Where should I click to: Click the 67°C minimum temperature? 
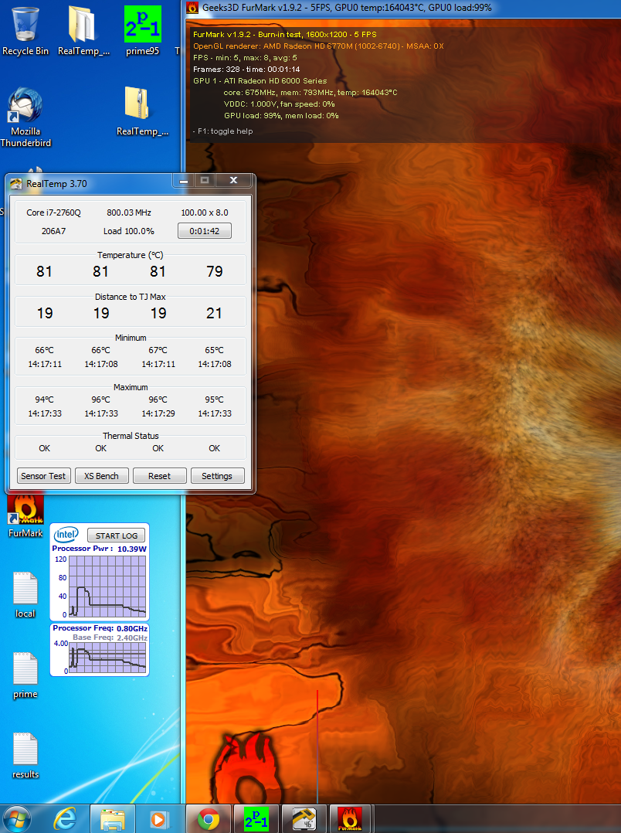pos(158,350)
